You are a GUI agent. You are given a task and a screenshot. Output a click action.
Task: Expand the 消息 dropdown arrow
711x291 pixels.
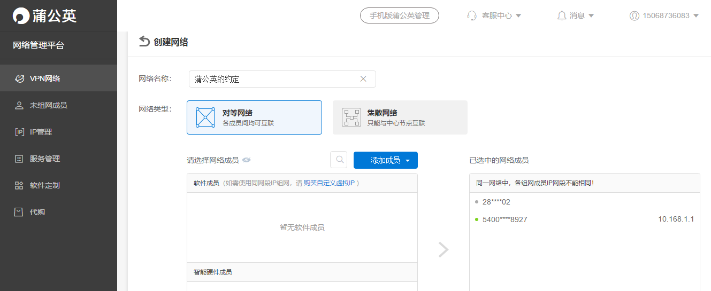591,16
